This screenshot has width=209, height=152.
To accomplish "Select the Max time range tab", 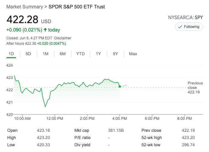I will [x=133, y=54].
